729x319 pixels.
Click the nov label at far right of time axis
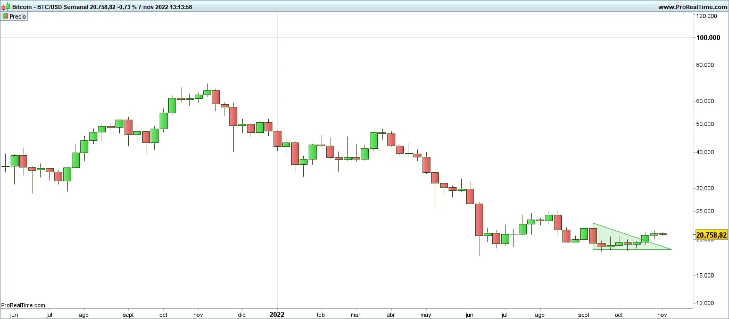click(x=663, y=315)
